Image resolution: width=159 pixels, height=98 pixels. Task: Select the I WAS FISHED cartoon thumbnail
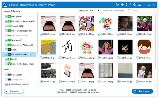point(87,23)
